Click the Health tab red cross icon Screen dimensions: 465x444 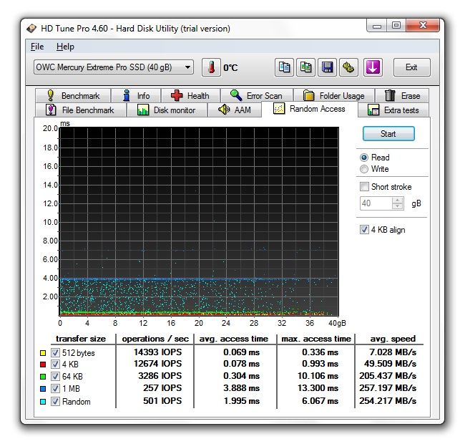177,95
